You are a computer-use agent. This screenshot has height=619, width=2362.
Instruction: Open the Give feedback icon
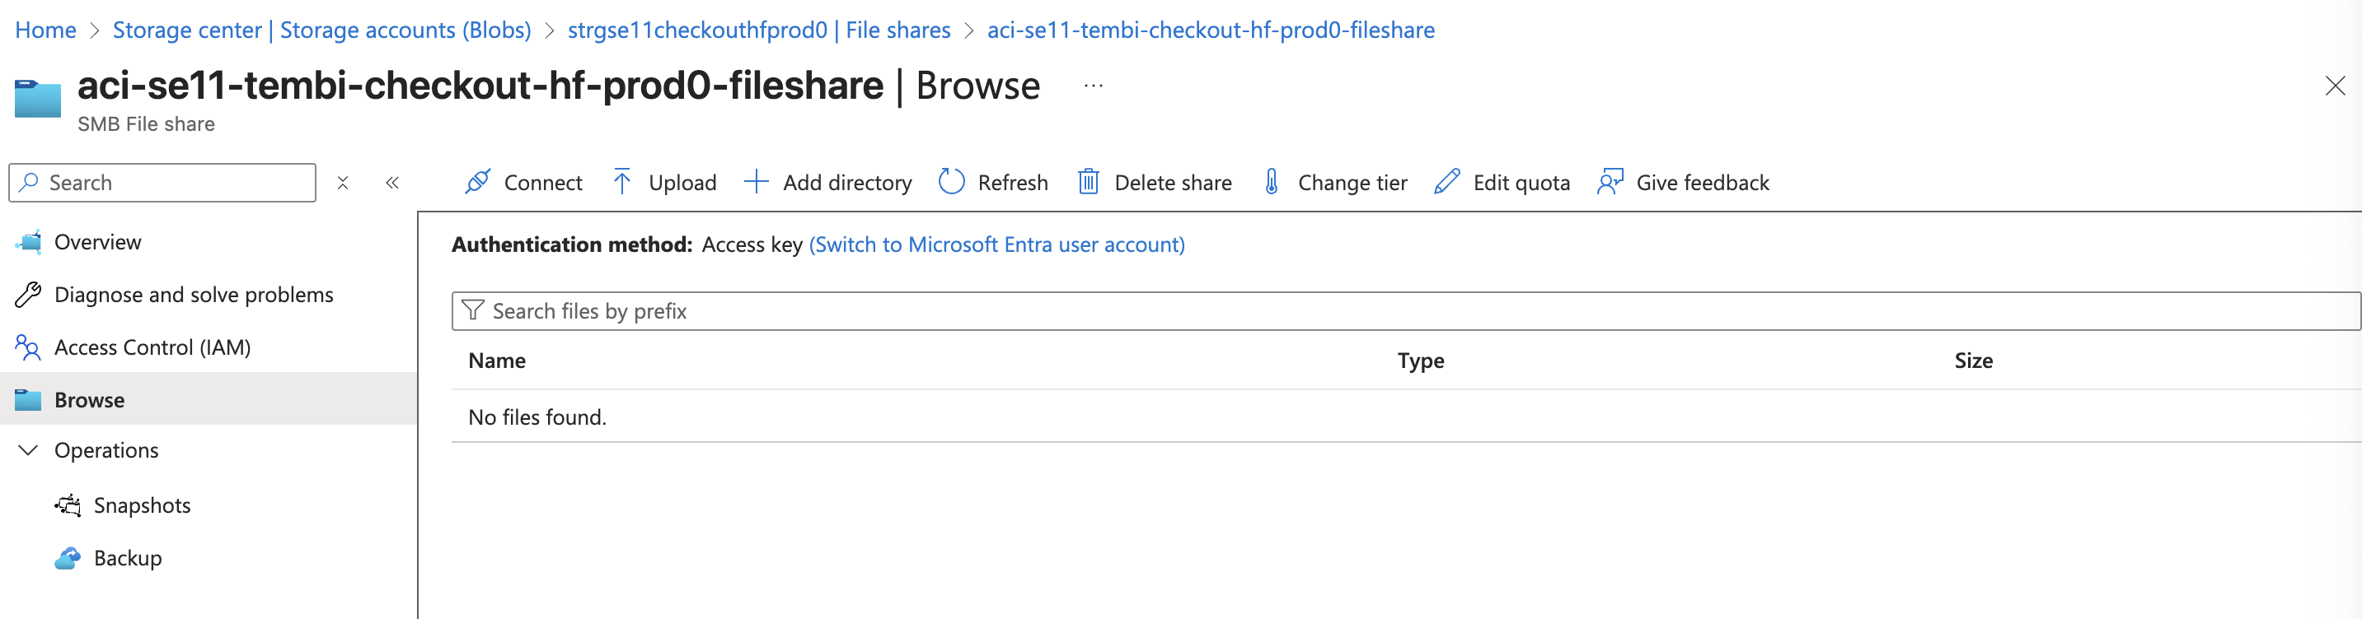point(1610,182)
